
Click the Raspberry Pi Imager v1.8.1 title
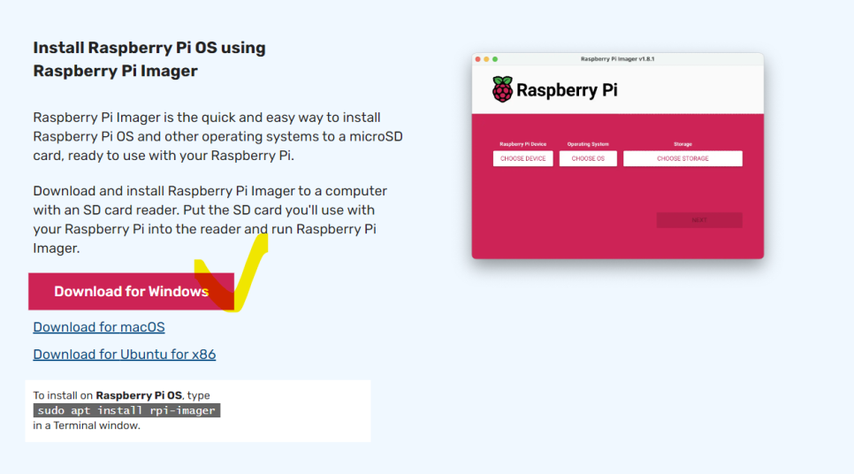tap(618, 59)
